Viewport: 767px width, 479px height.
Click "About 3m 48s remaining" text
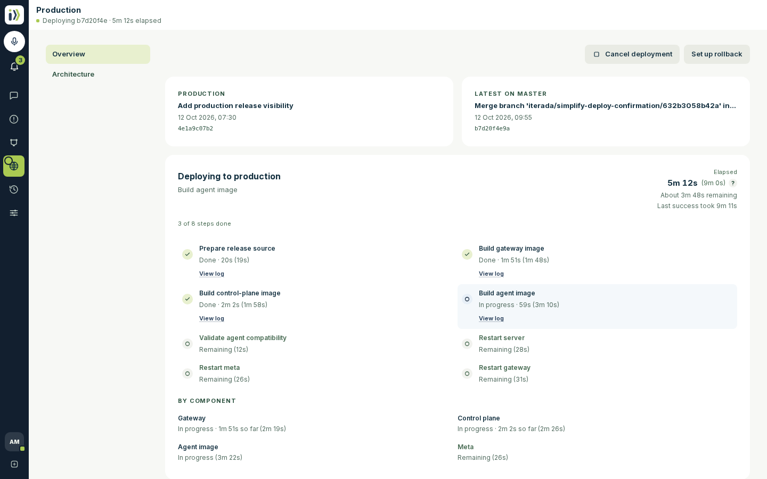click(699, 195)
